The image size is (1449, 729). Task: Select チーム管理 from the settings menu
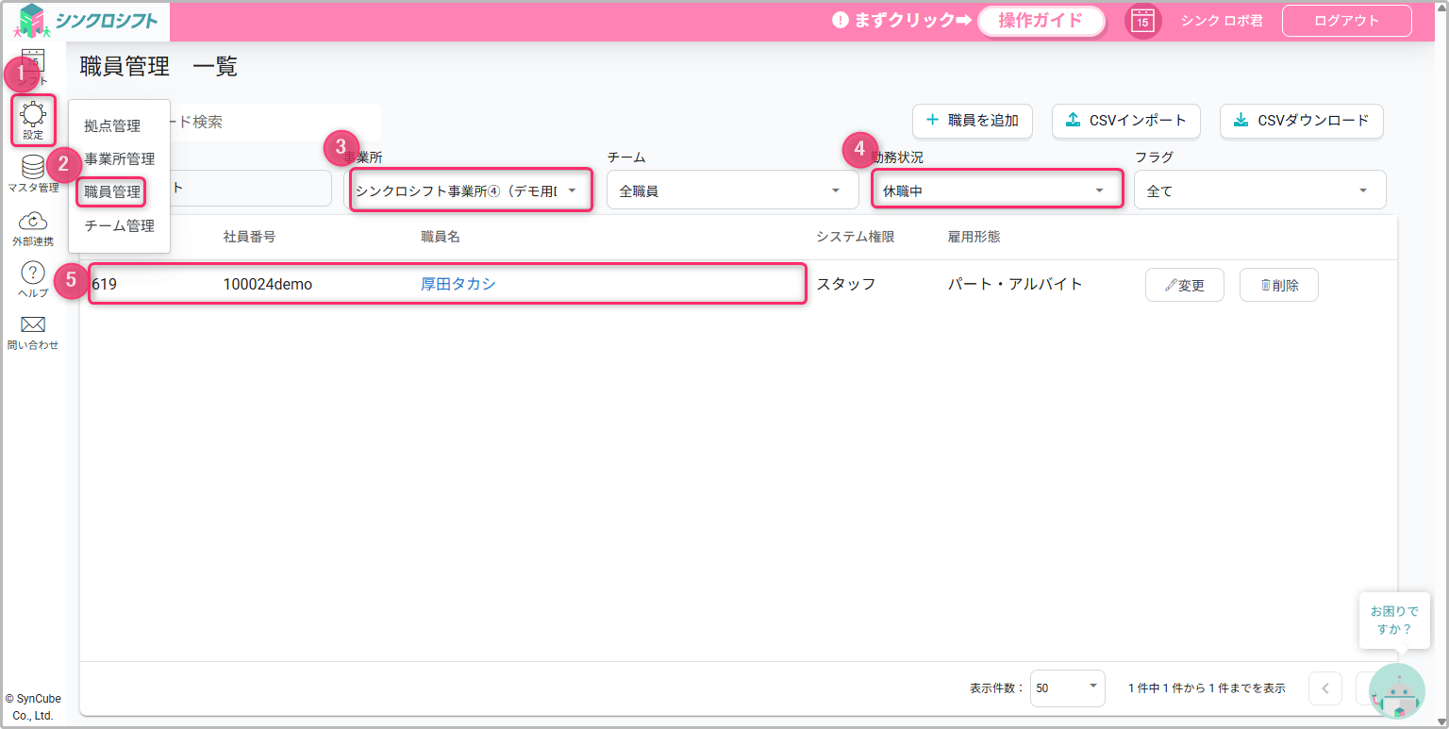pyautogui.click(x=119, y=226)
